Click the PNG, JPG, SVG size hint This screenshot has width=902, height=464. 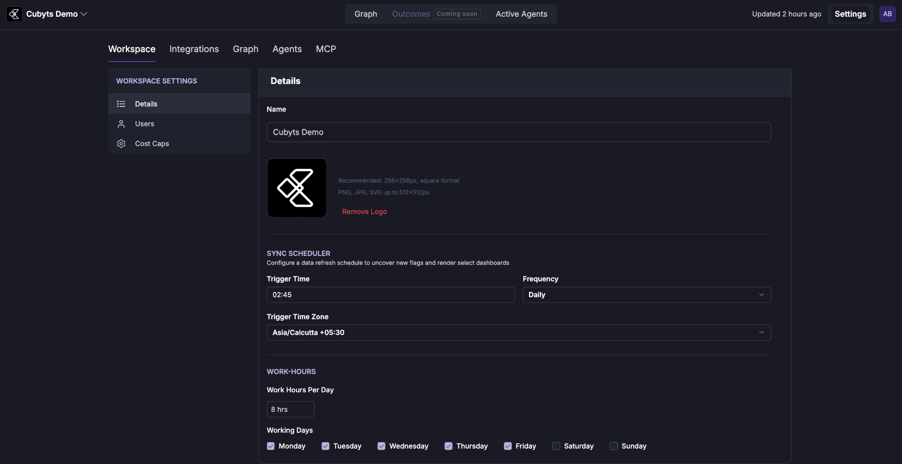(384, 192)
